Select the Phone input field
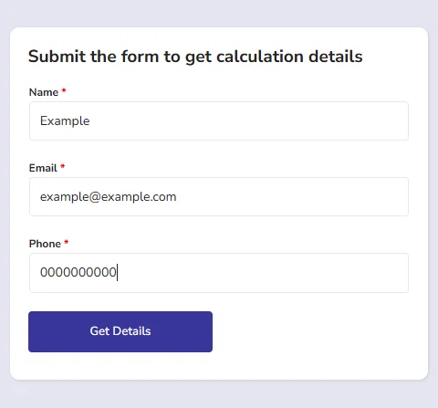The image size is (438, 408). click(219, 273)
